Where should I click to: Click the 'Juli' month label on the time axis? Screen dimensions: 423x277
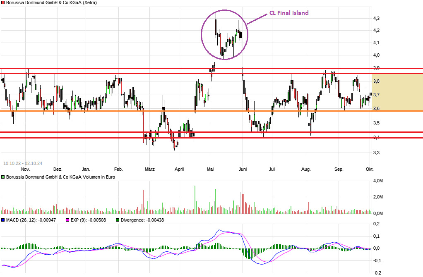pyautogui.click(x=272, y=169)
